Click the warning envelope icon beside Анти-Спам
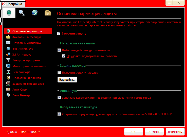The height and width of the screenshot is (138, 187). (8, 89)
